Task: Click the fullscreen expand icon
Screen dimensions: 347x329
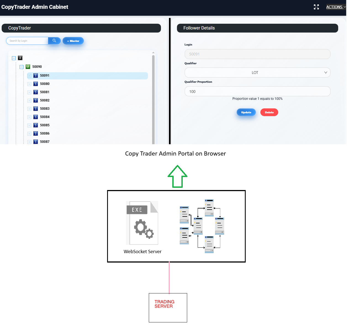Action: [x=316, y=7]
